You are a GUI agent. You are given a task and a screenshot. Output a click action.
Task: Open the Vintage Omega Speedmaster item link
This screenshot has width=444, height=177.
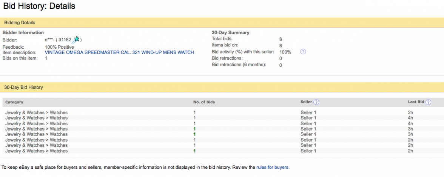(x=119, y=52)
